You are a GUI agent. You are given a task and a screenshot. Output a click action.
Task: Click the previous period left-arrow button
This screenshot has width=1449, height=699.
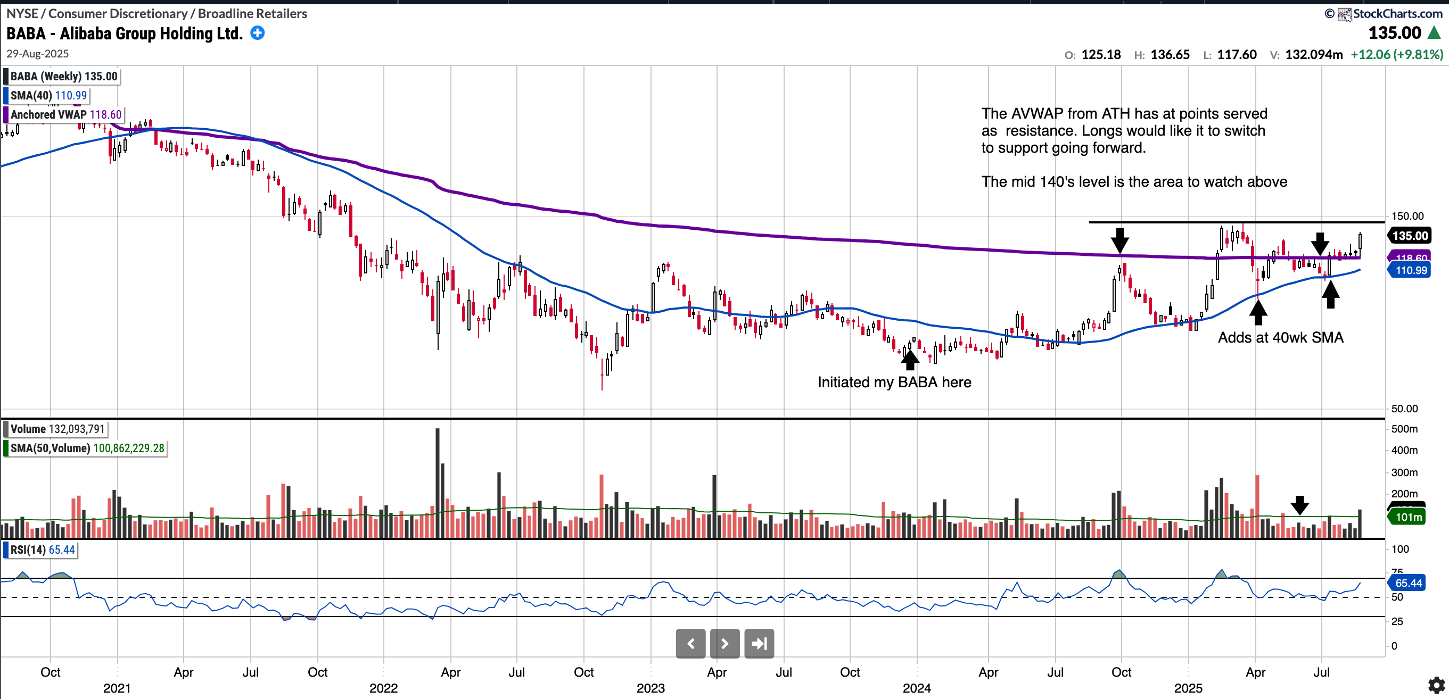(691, 643)
